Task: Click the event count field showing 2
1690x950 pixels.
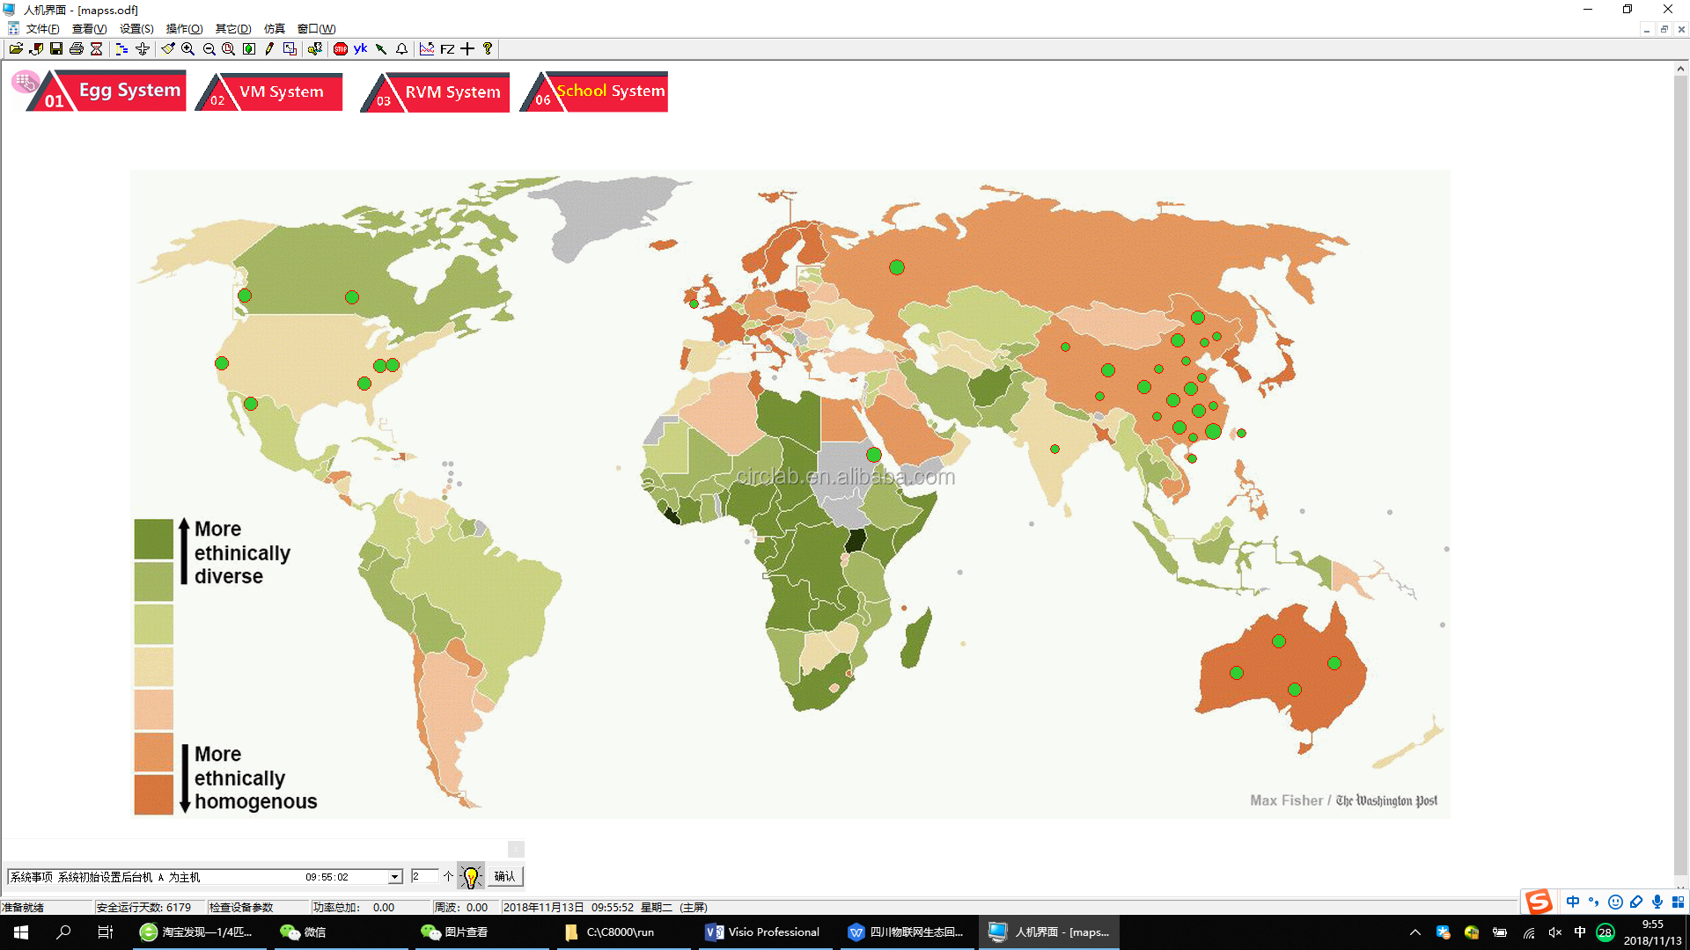Action: click(x=423, y=876)
